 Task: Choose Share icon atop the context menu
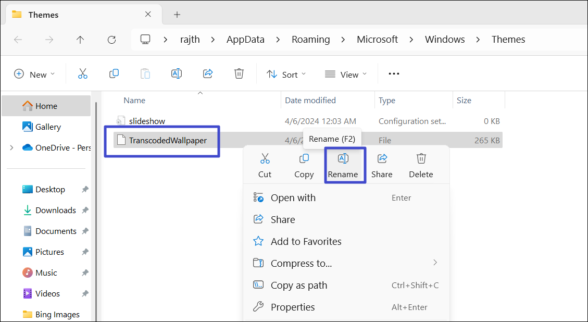(x=382, y=166)
